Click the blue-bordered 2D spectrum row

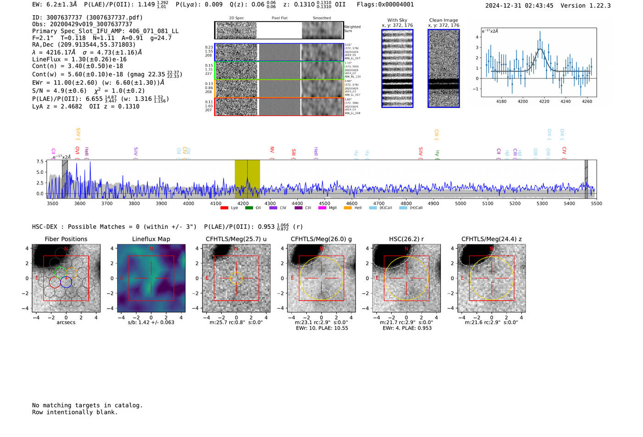(279, 52)
